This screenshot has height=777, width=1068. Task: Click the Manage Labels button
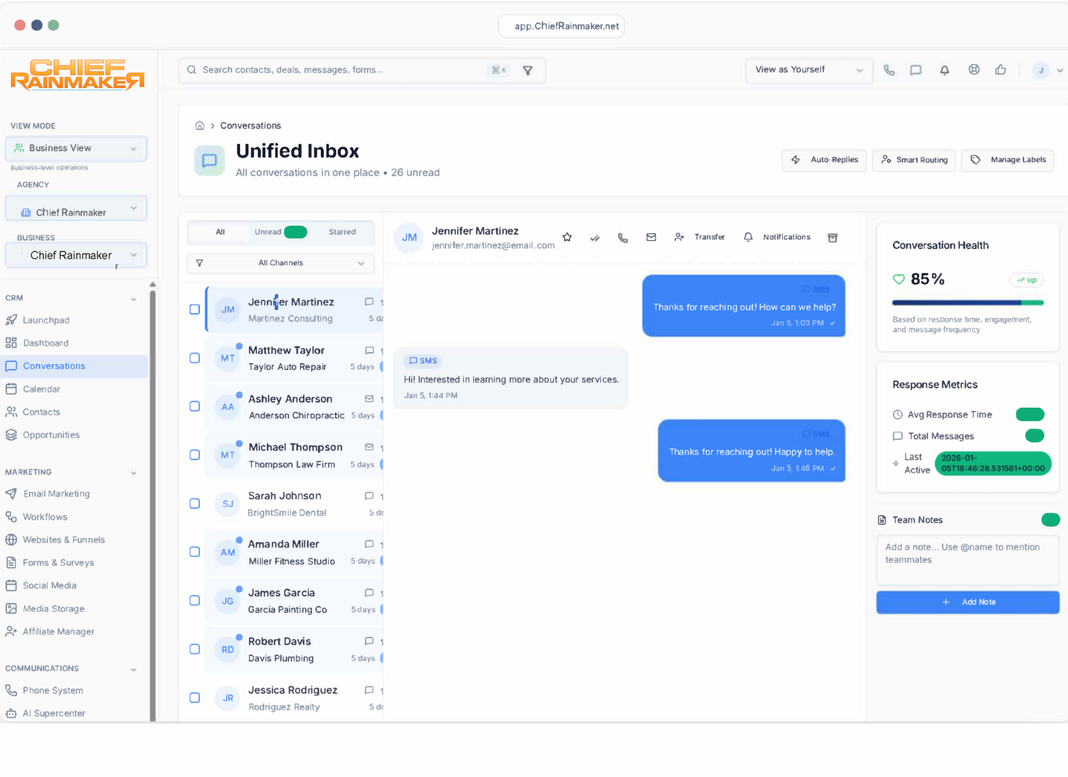pos(1008,160)
